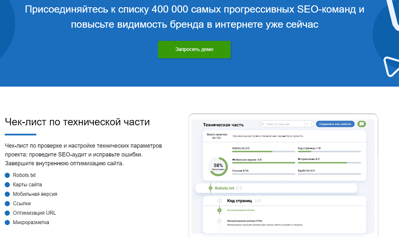
Task: Click the 'Микроразметка' list item
Action: (x=31, y=223)
